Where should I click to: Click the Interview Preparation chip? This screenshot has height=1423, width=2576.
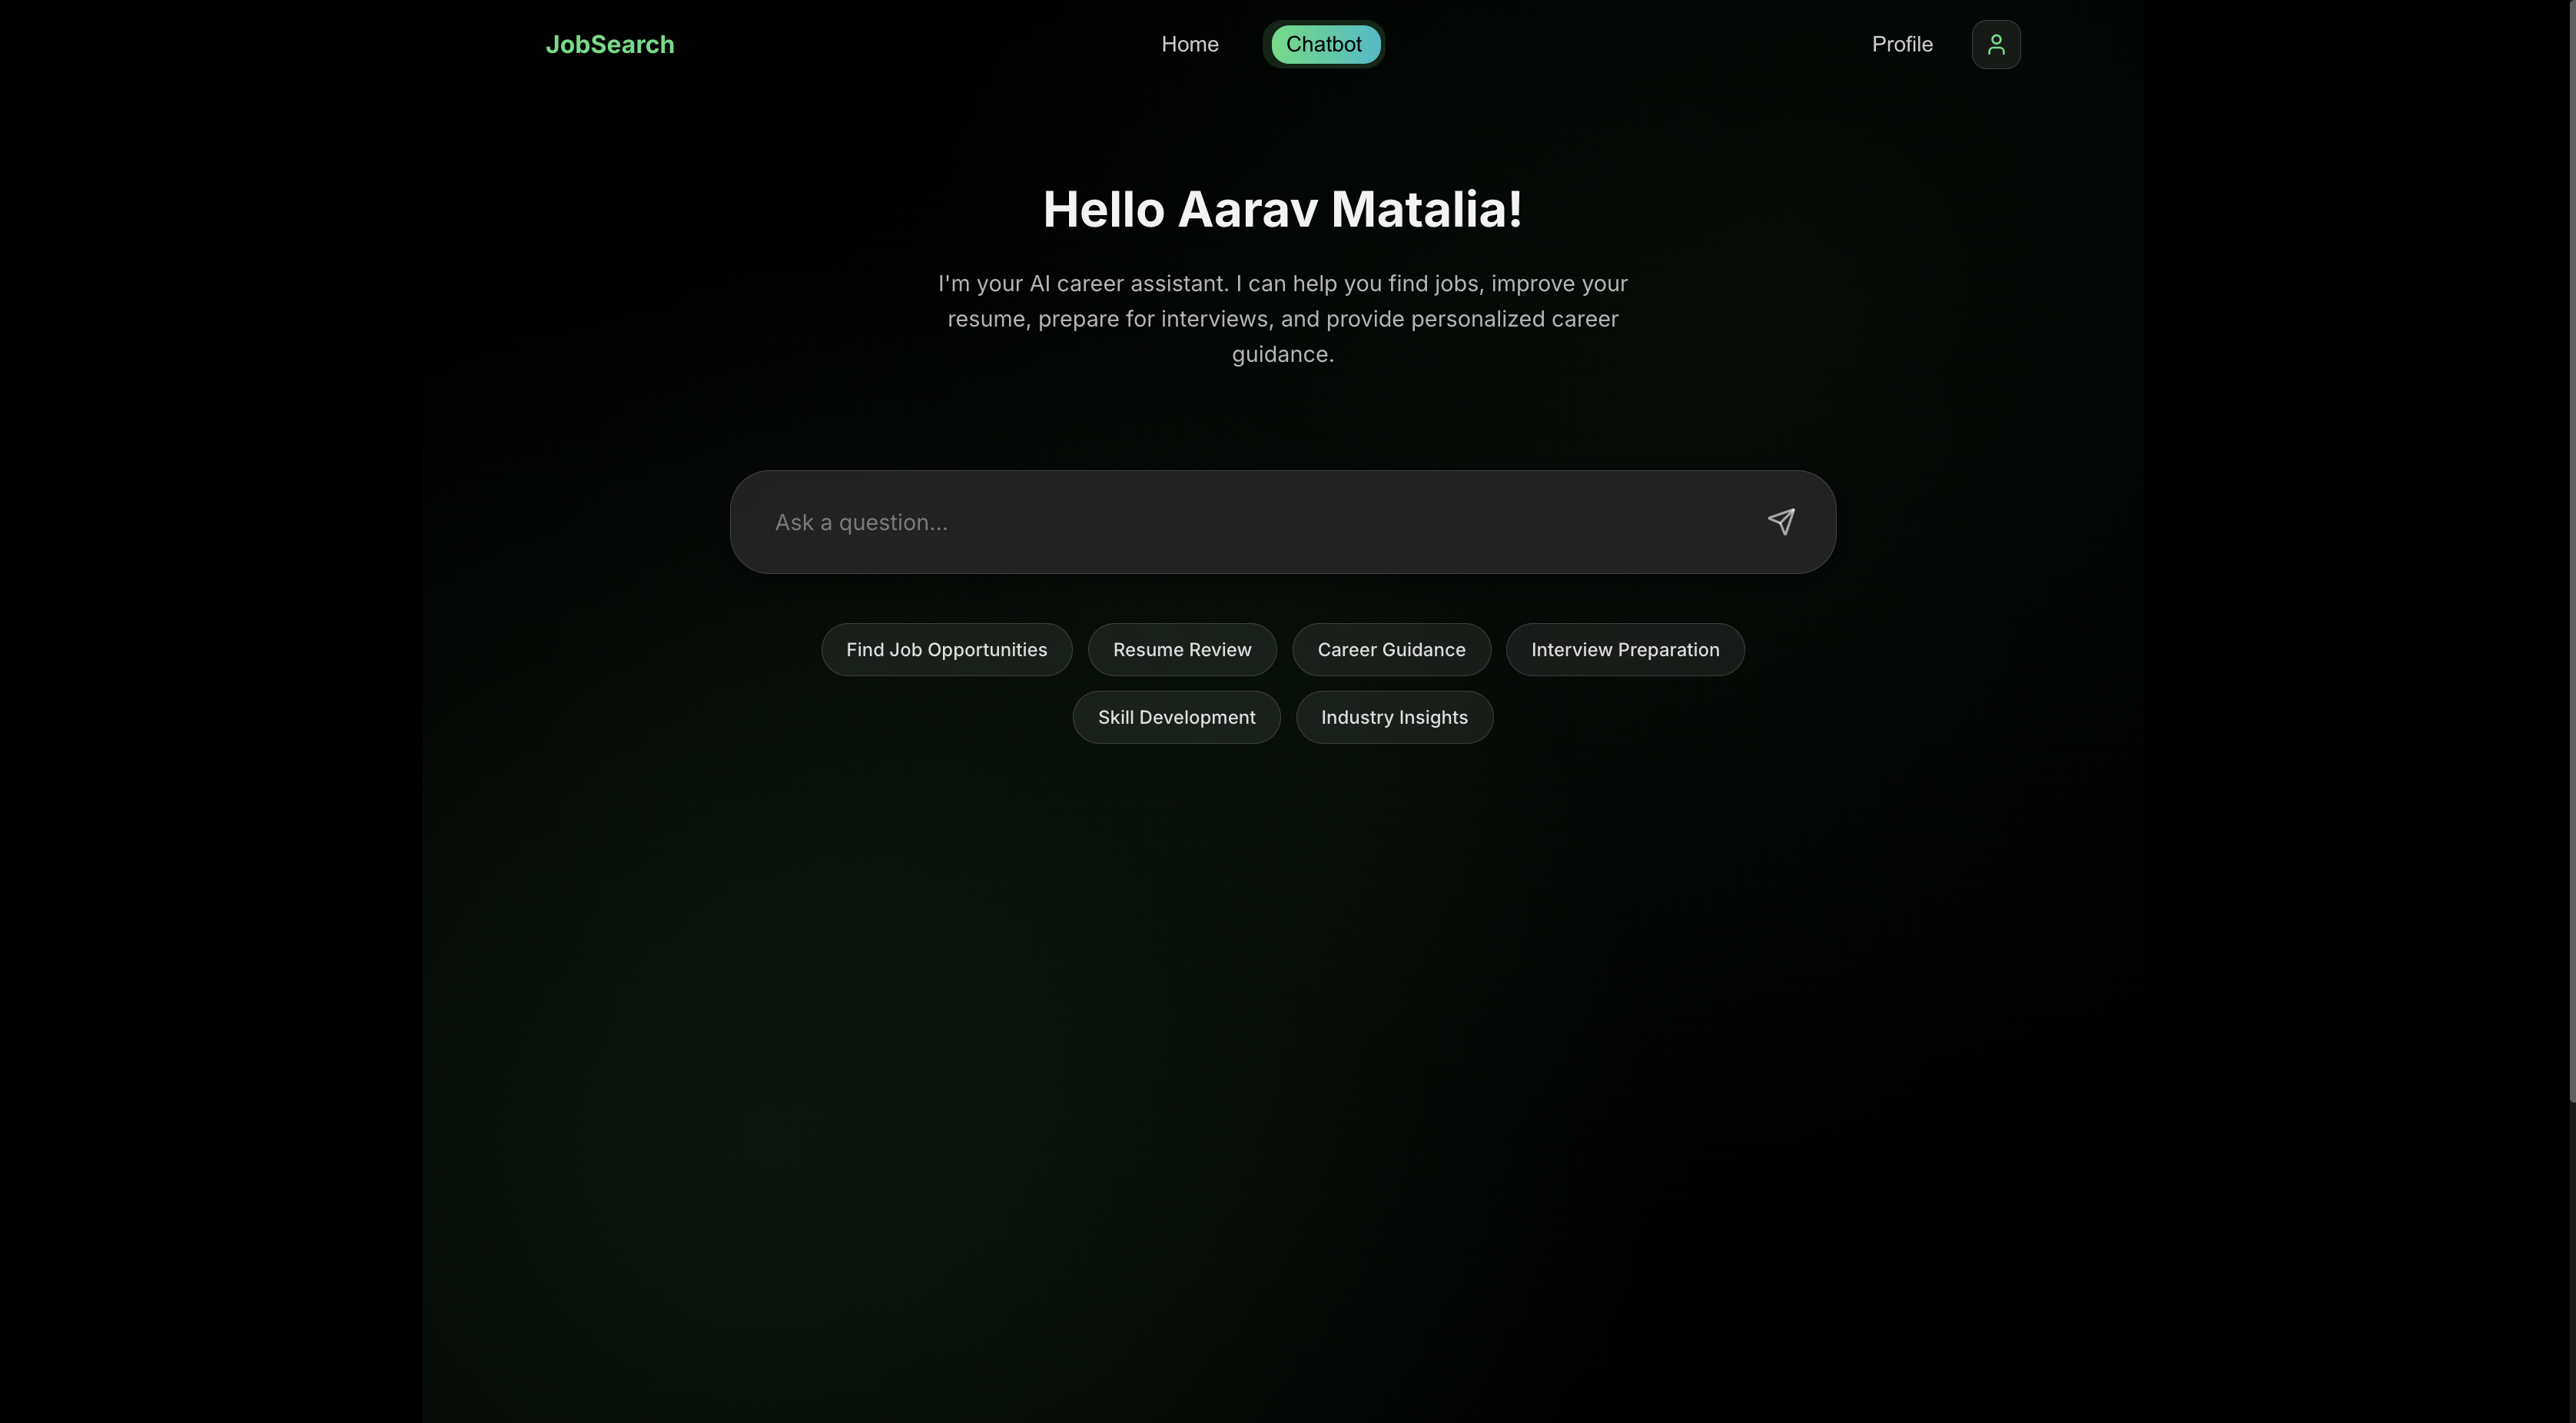click(1624, 650)
